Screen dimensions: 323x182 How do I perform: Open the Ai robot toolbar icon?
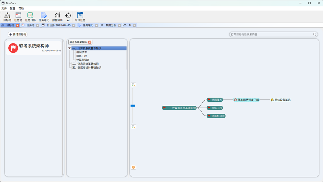click(x=68, y=17)
